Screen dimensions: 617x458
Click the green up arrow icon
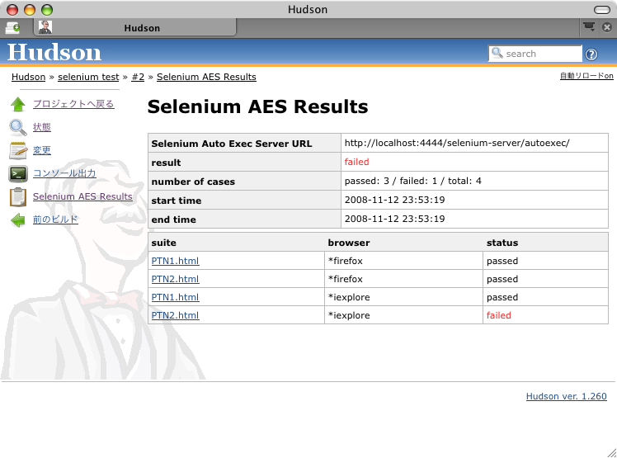tap(17, 104)
